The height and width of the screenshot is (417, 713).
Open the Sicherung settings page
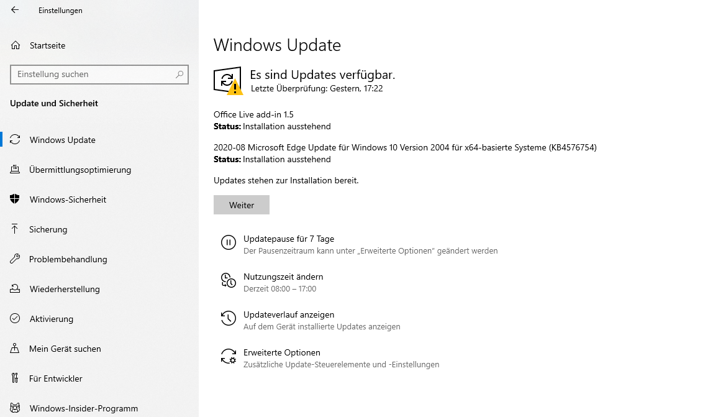(x=48, y=229)
